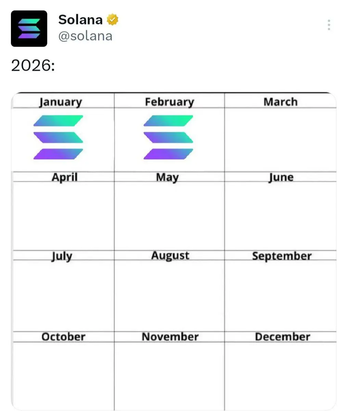Click the December month heading
The image size is (347, 411).
point(282,337)
